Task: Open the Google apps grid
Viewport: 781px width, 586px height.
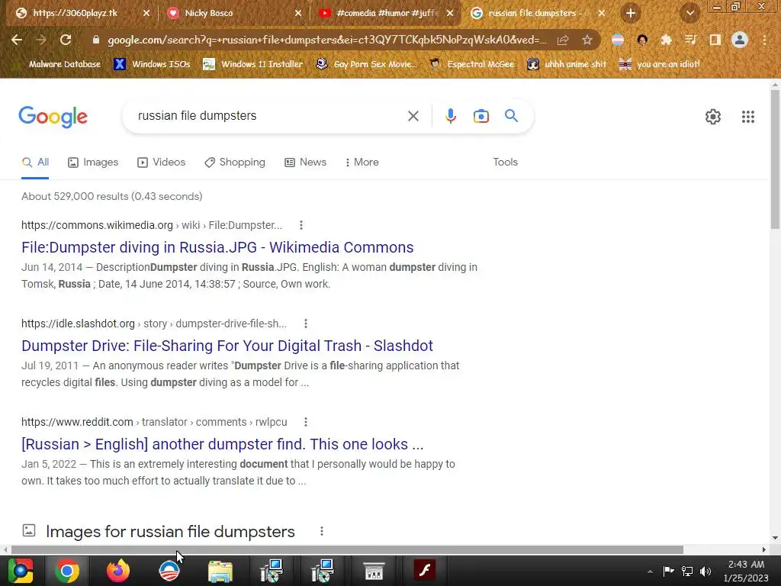Action: click(x=747, y=117)
